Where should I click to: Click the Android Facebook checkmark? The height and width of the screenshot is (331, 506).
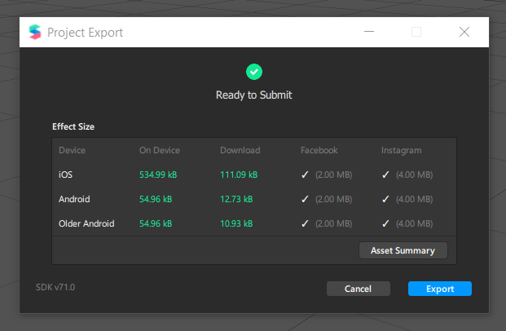click(305, 199)
